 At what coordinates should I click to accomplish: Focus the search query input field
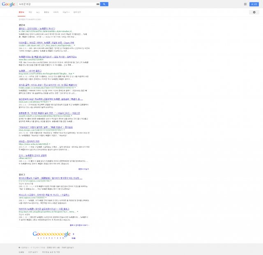57,4
